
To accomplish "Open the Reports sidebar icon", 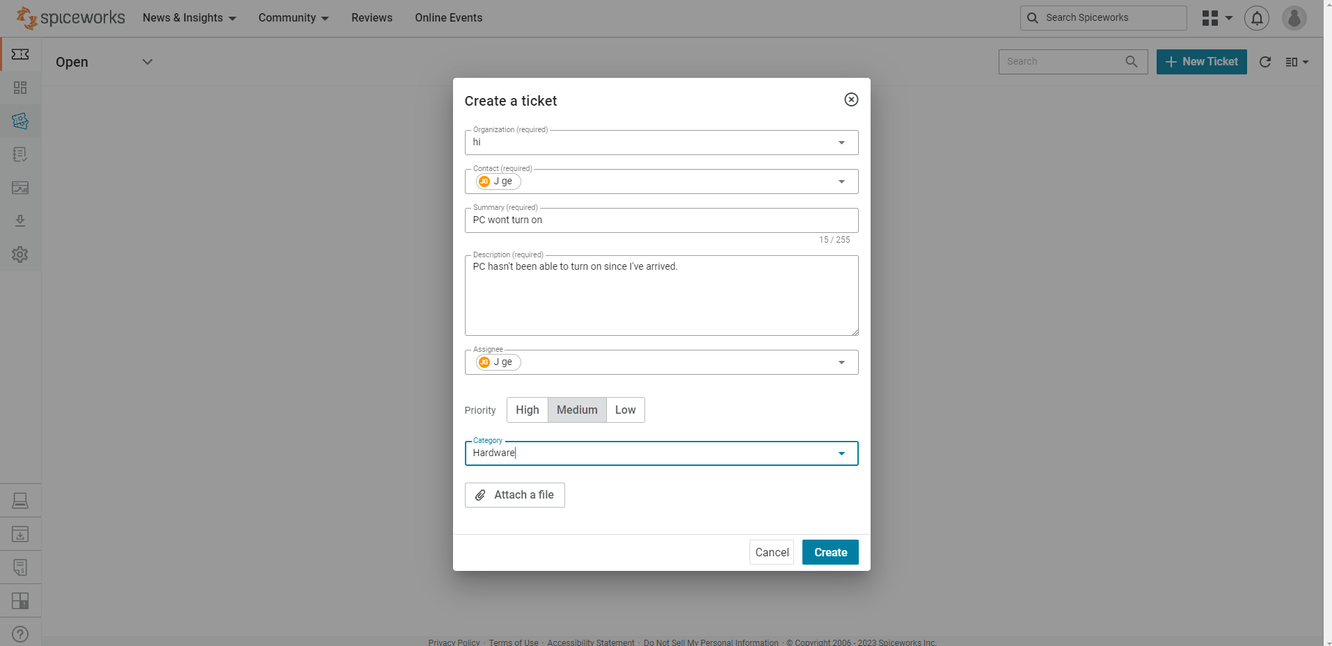I will pos(19,188).
